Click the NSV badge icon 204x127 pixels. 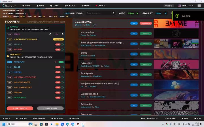10,77
